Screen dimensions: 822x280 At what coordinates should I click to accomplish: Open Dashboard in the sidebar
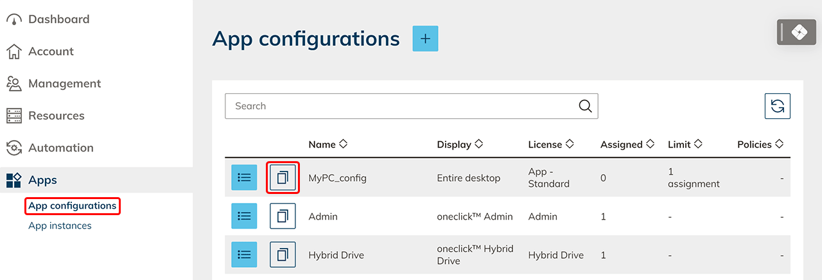tap(58, 19)
